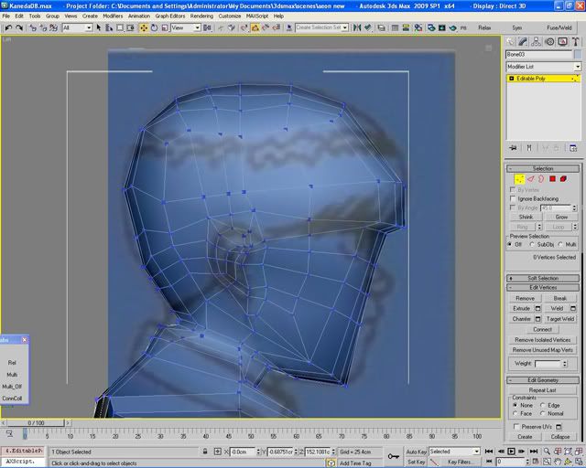Open the View reference coordinate dropdown
This screenshot has height=468, width=586.
(185, 28)
